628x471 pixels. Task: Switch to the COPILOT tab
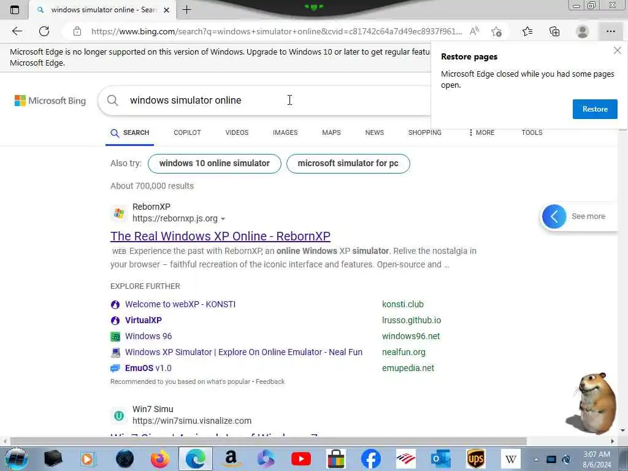[187, 132]
